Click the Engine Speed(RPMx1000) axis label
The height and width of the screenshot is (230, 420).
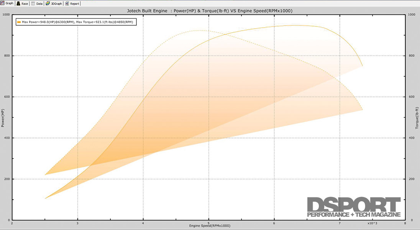pos(210,226)
